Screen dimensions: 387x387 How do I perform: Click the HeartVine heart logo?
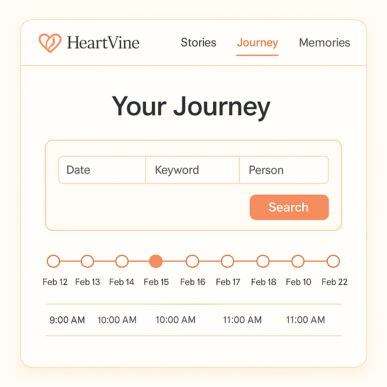pos(50,42)
